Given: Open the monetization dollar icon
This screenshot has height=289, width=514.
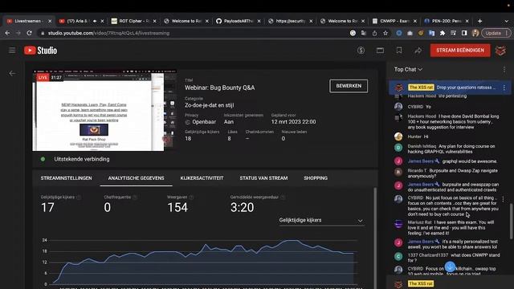Looking at the screenshot, I should click(x=361, y=51).
